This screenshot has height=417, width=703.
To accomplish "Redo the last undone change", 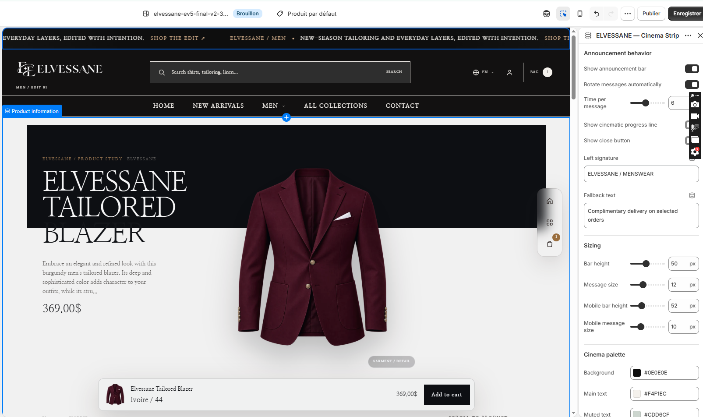I will click(x=611, y=14).
